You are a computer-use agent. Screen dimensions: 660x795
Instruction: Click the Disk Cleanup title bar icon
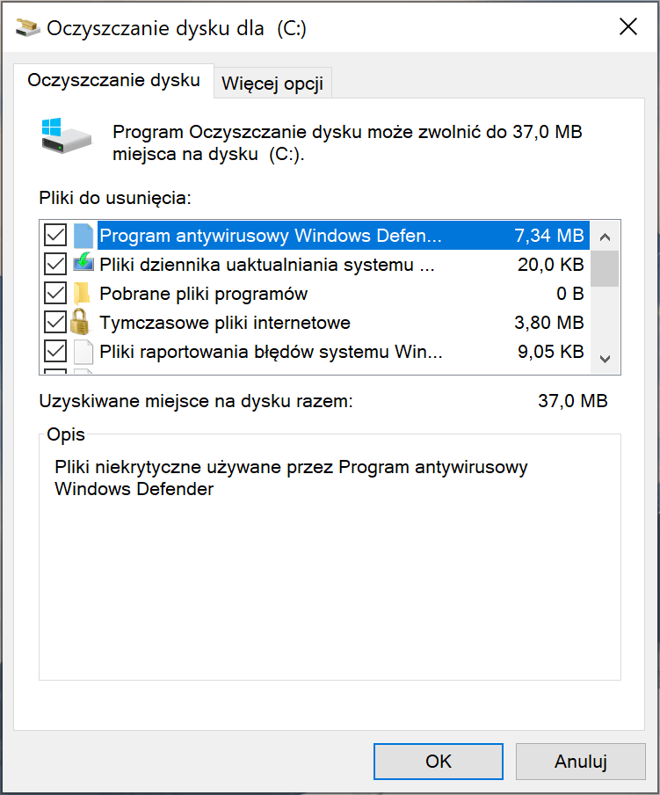(28, 27)
